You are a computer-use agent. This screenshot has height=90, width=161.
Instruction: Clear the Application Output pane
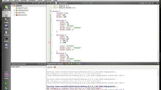[x=66, y=64]
